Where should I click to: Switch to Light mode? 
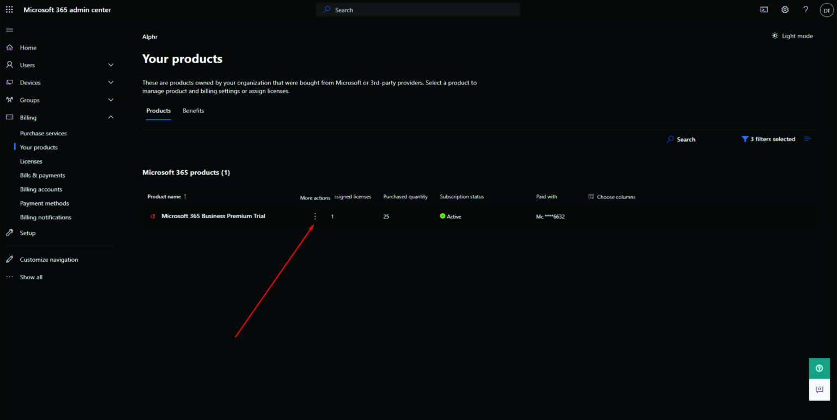point(792,36)
